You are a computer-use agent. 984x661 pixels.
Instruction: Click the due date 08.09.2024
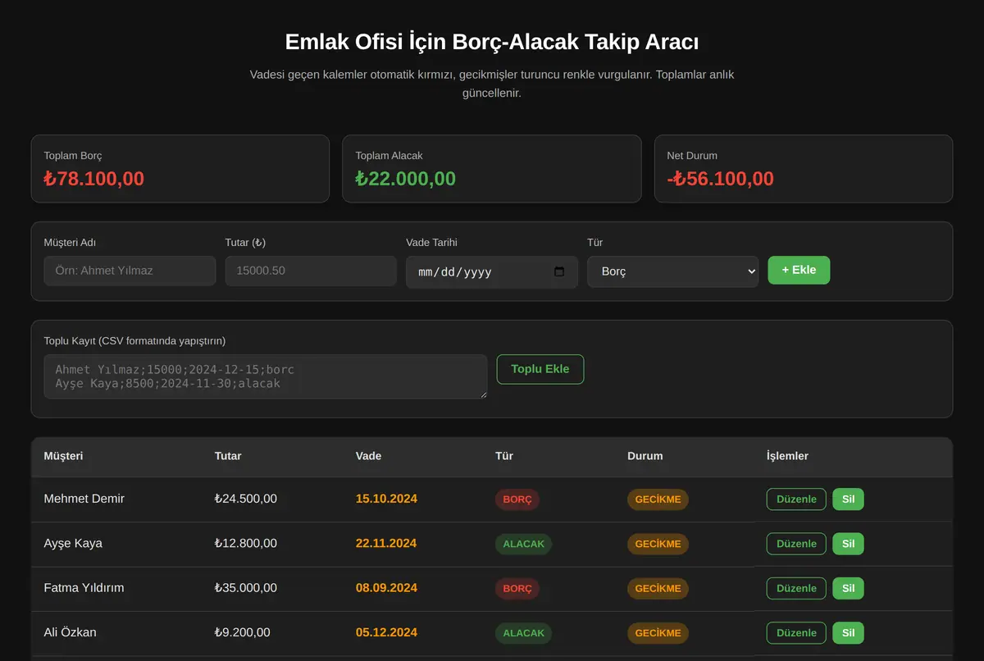[386, 588]
